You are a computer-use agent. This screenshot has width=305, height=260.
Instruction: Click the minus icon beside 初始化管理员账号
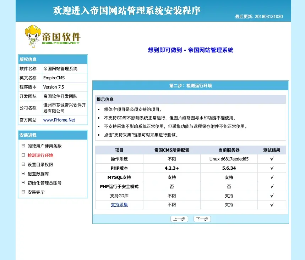23,182
